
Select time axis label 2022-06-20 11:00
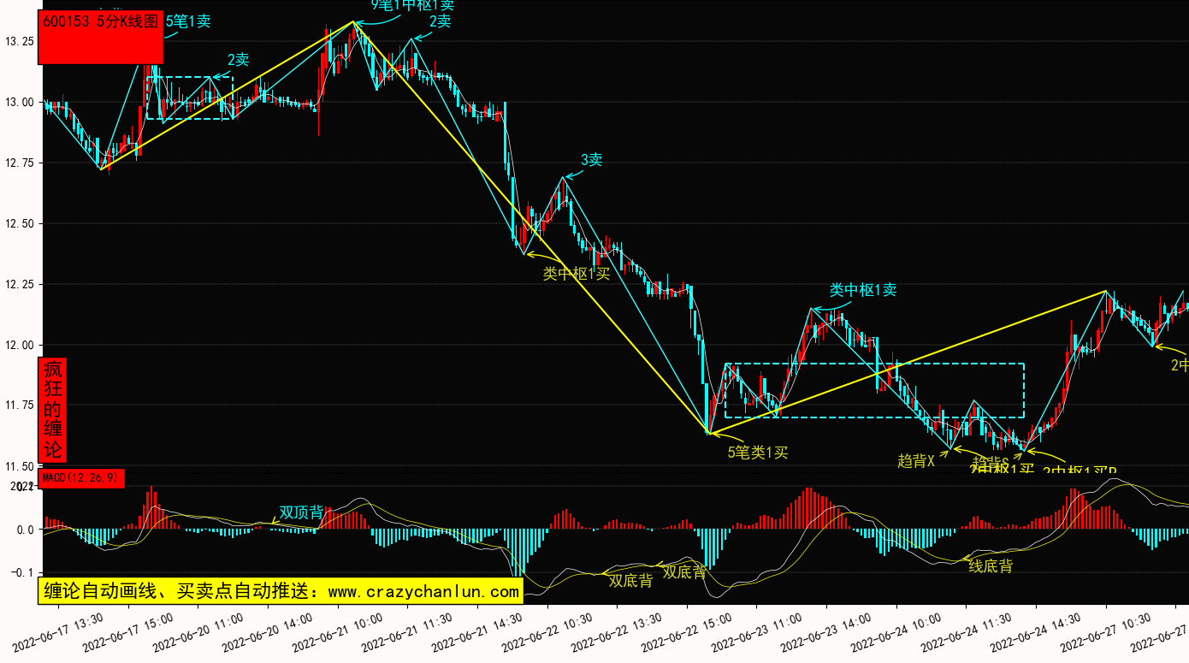(x=198, y=632)
